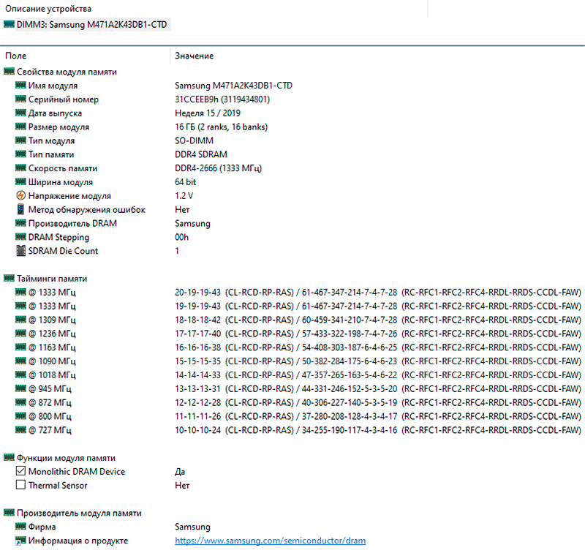Screen dimensions: 585x553
Task: Select the 12-12-12-28 timing row value
Action: coord(378,402)
